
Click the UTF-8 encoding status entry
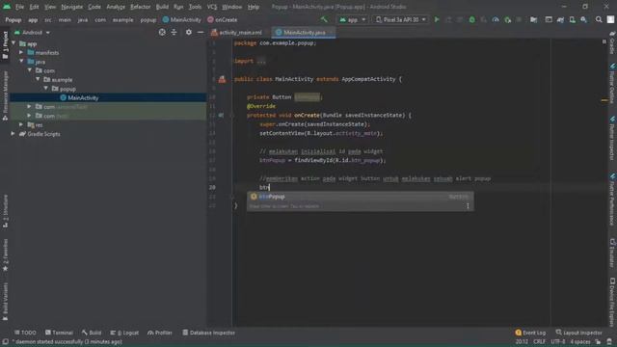point(558,341)
